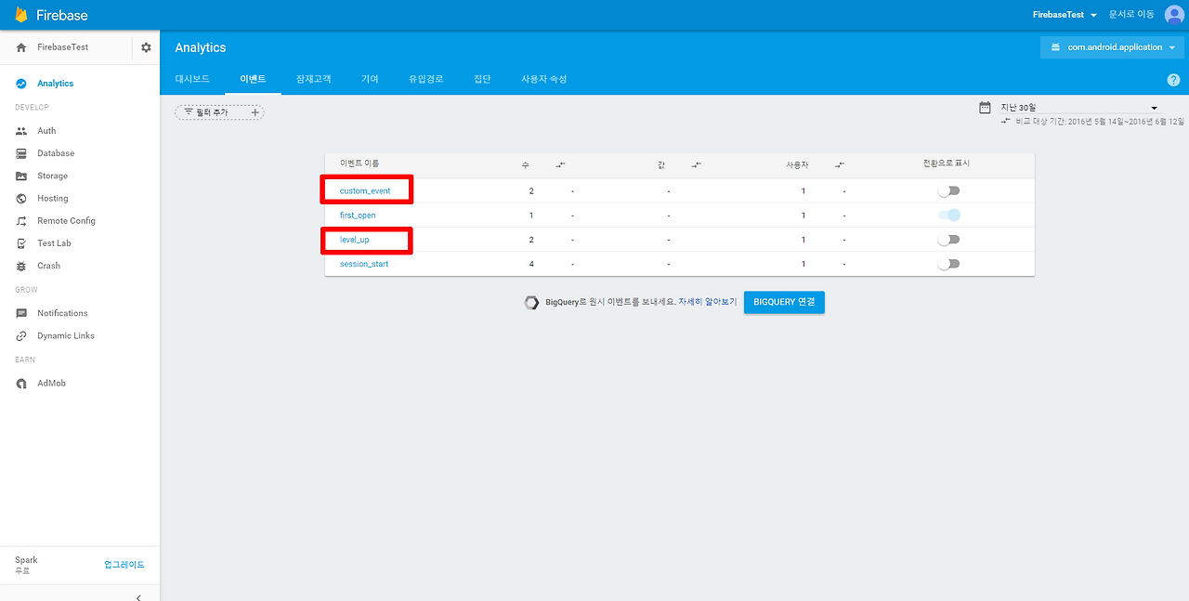Toggle conversion for level_up
Screen dimensions: 1189x601
948,240
